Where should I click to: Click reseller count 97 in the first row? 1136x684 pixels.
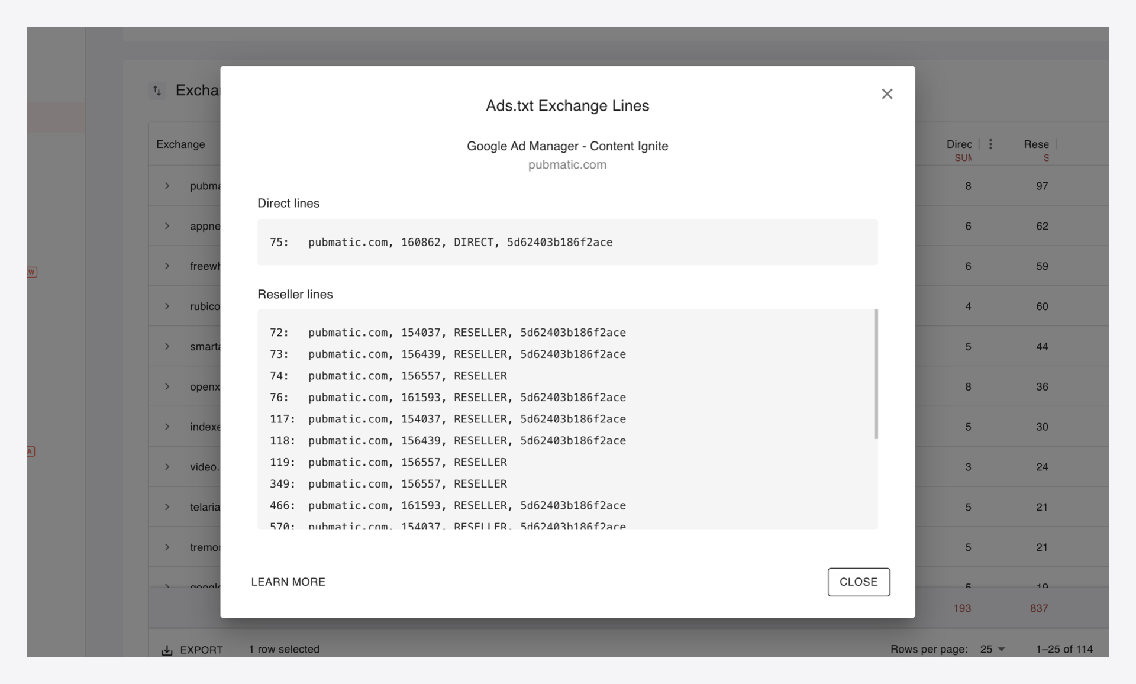point(1042,186)
